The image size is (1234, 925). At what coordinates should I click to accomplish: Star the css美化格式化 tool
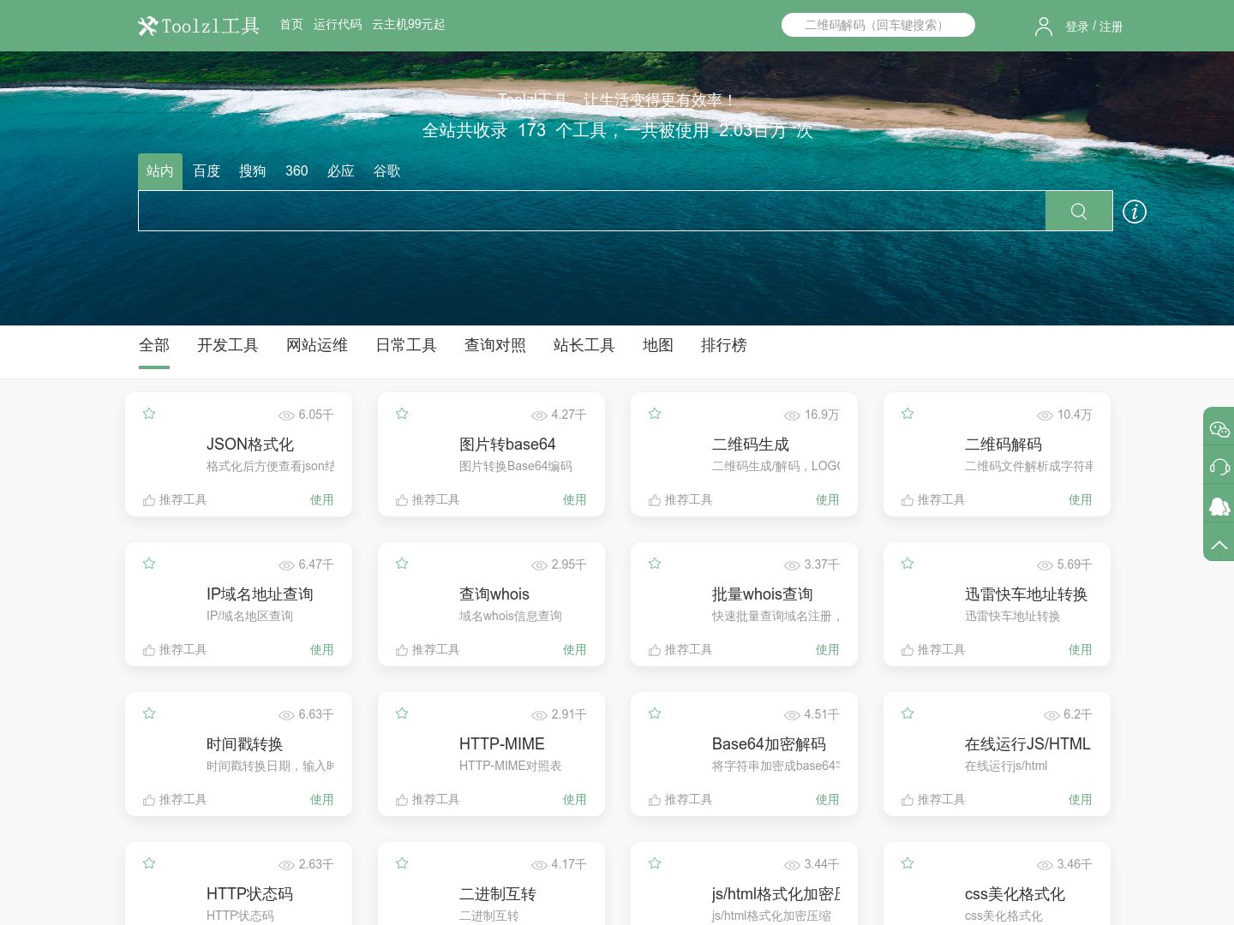[908, 863]
